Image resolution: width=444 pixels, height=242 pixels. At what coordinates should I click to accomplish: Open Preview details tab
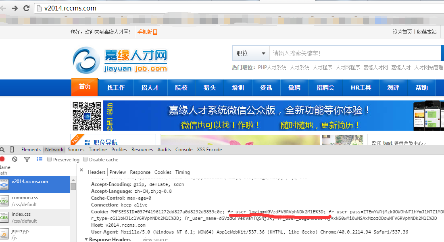117,172
